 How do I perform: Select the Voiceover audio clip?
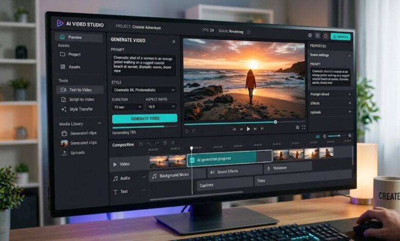pos(288,168)
